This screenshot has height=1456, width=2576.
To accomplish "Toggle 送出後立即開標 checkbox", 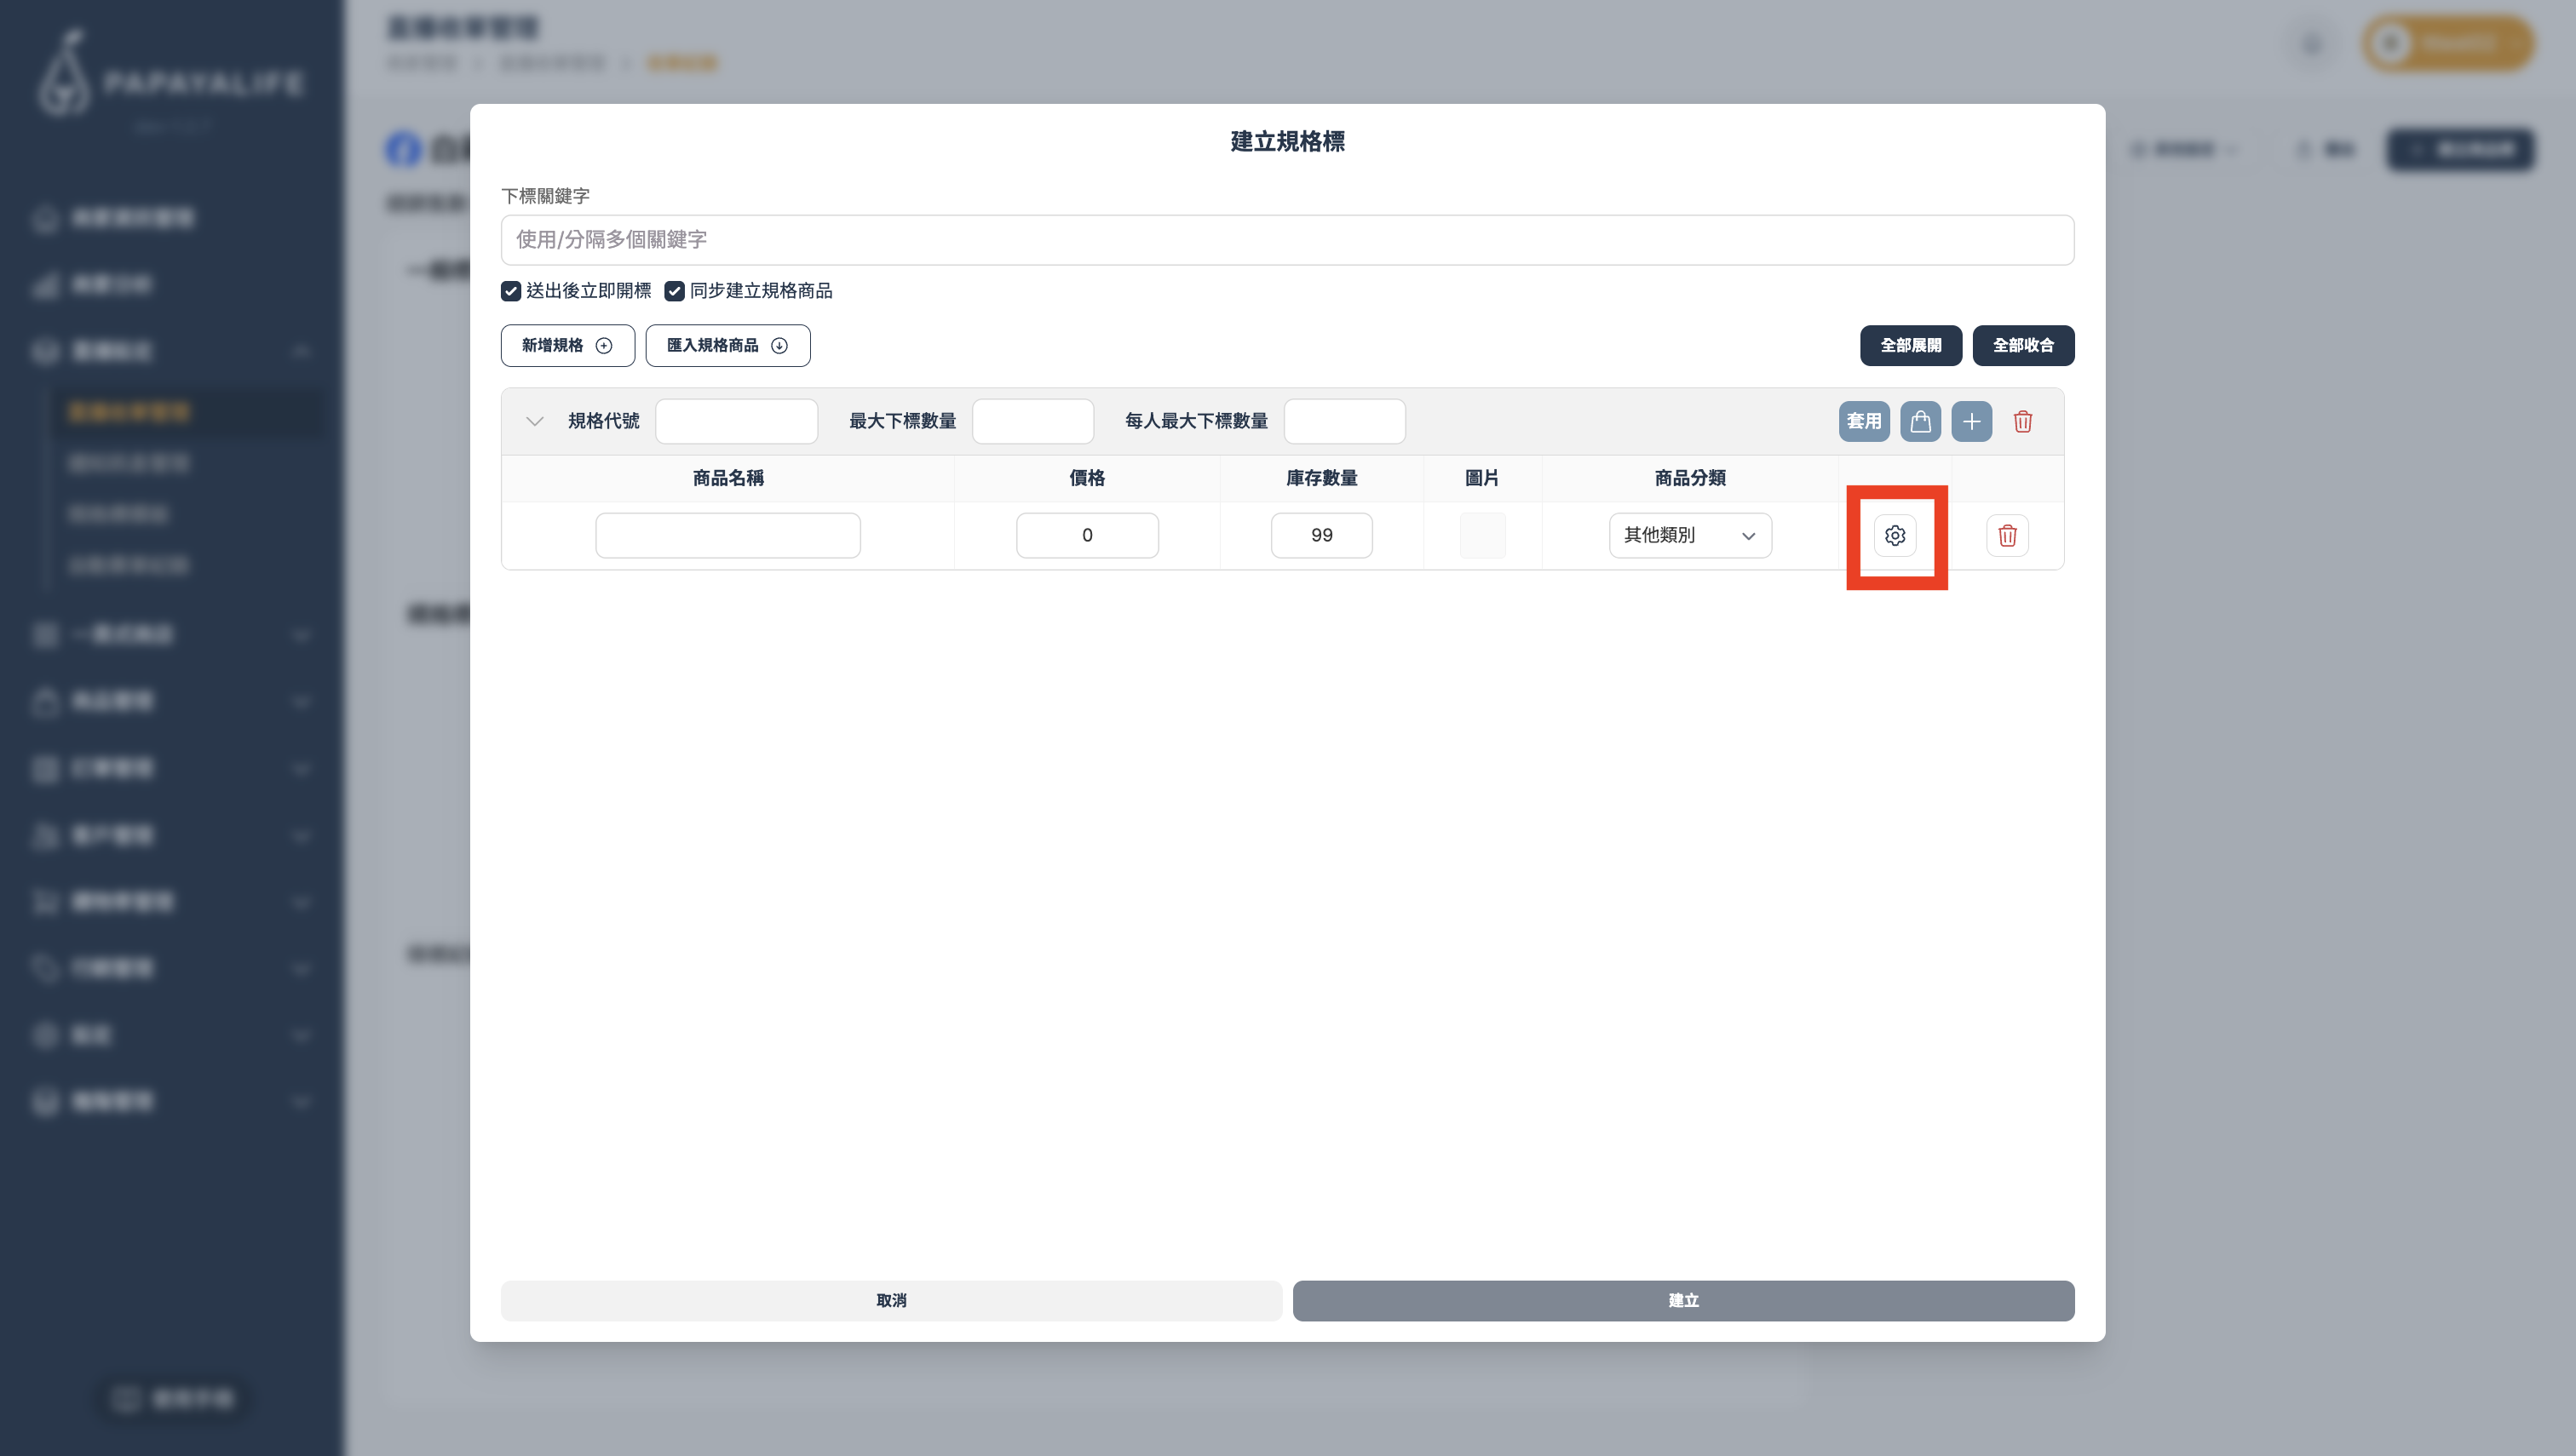I will tap(511, 291).
